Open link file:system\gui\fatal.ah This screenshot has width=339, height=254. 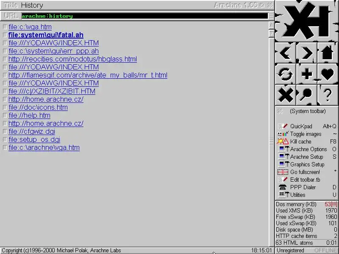pyautogui.click(x=46, y=35)
